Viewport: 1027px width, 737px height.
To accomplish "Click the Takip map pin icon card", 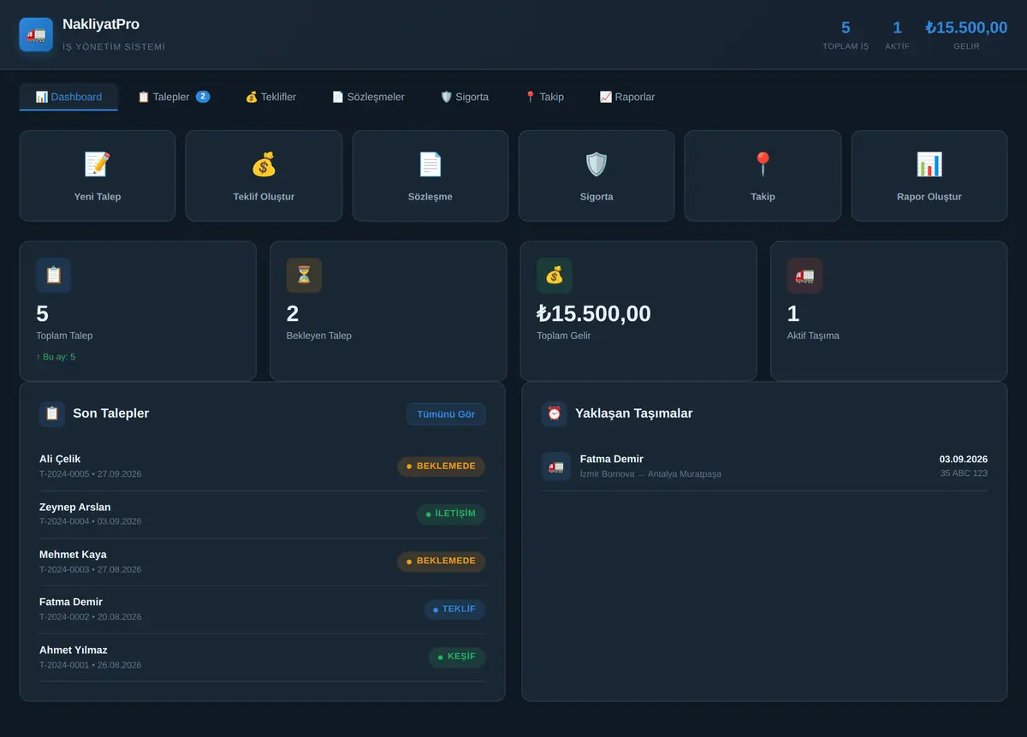I will coord(763,175).
